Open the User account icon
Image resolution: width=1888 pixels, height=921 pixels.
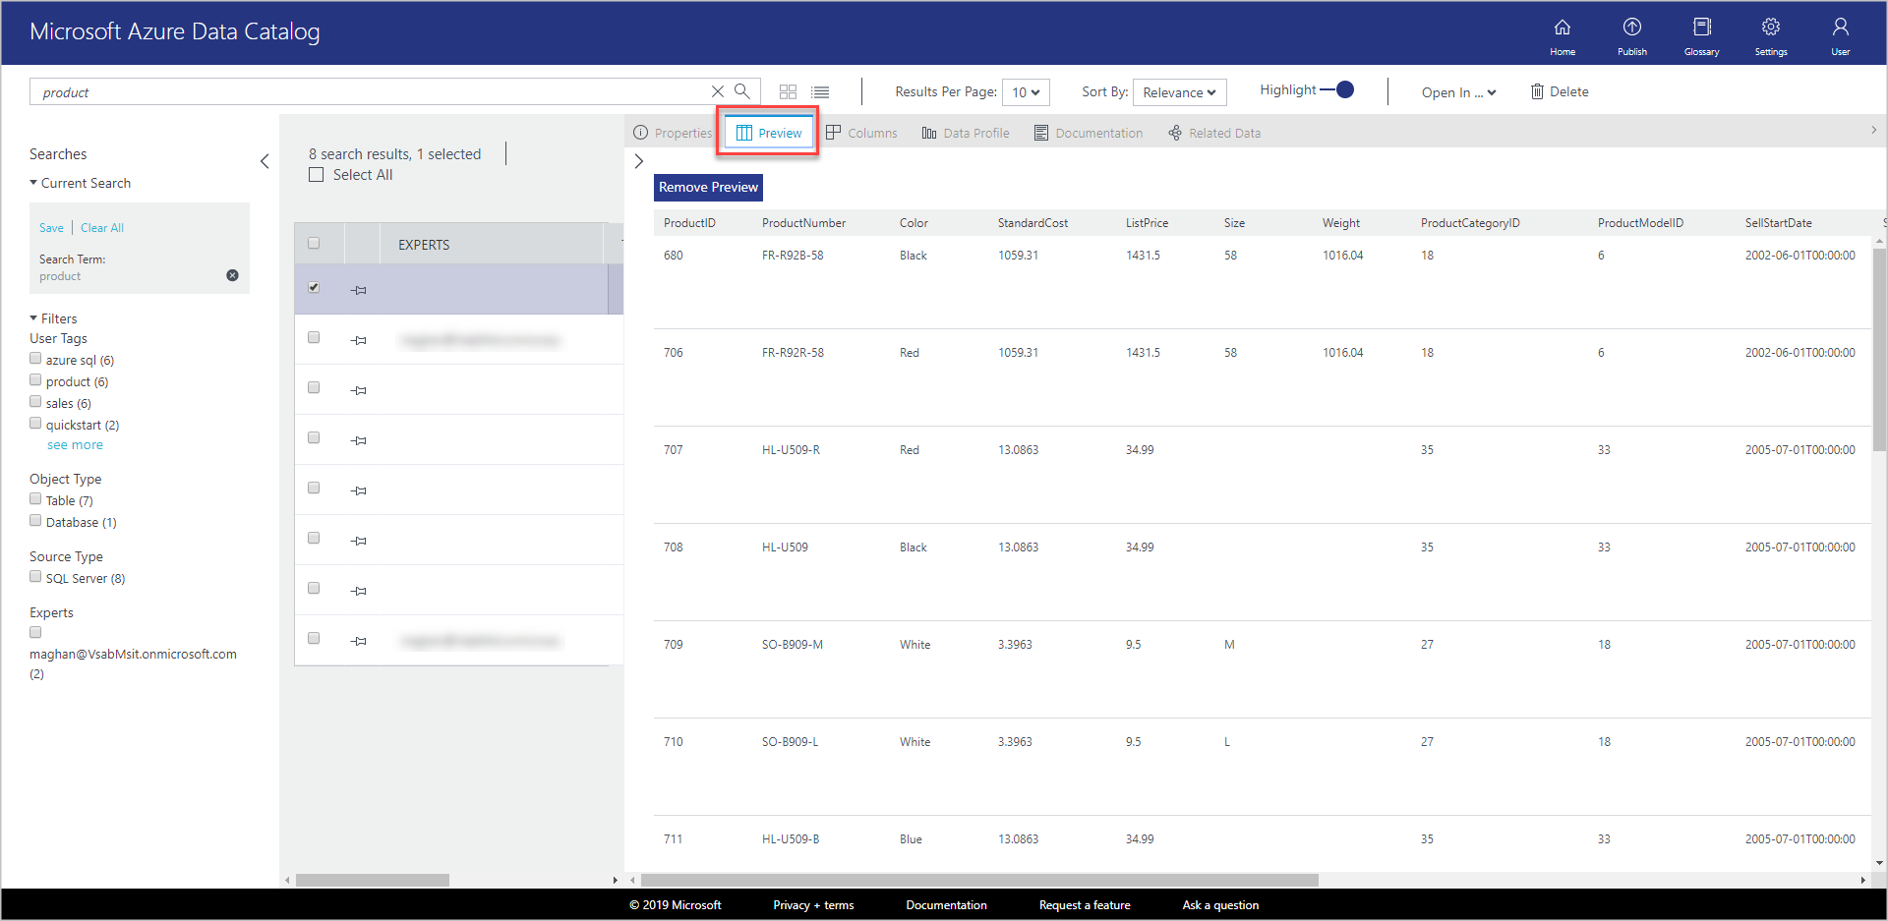click(1841, 36)
